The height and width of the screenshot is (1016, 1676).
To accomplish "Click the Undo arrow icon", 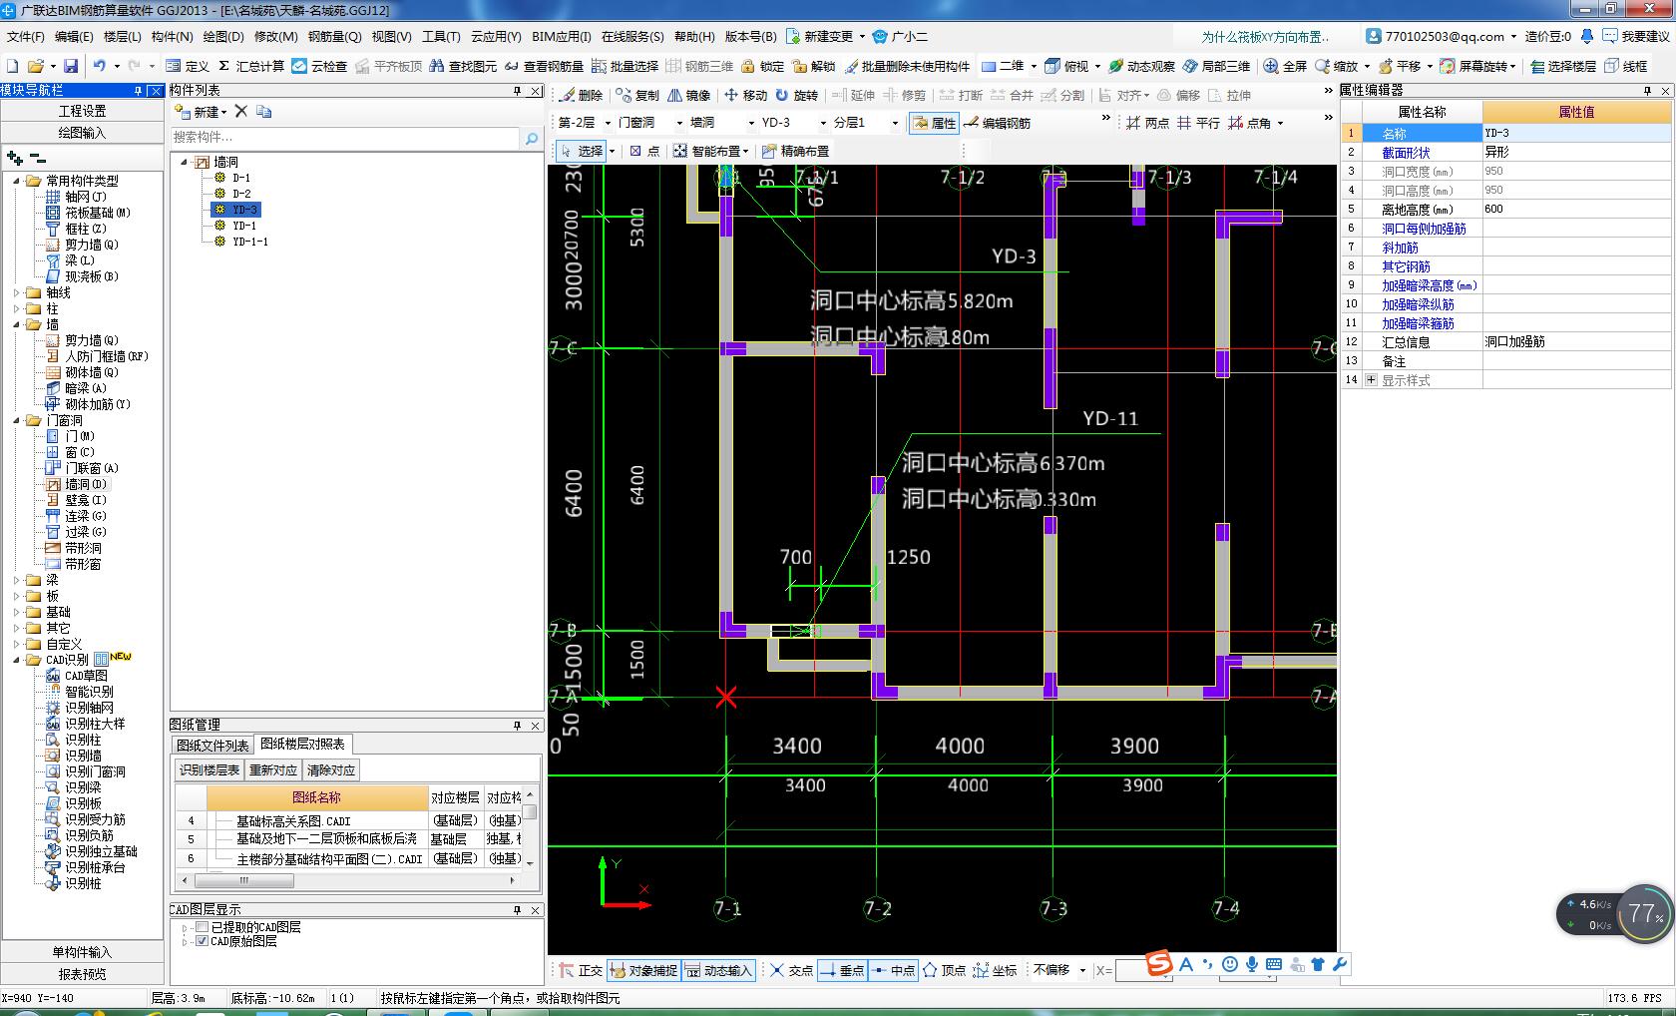I will coord(99,66).
